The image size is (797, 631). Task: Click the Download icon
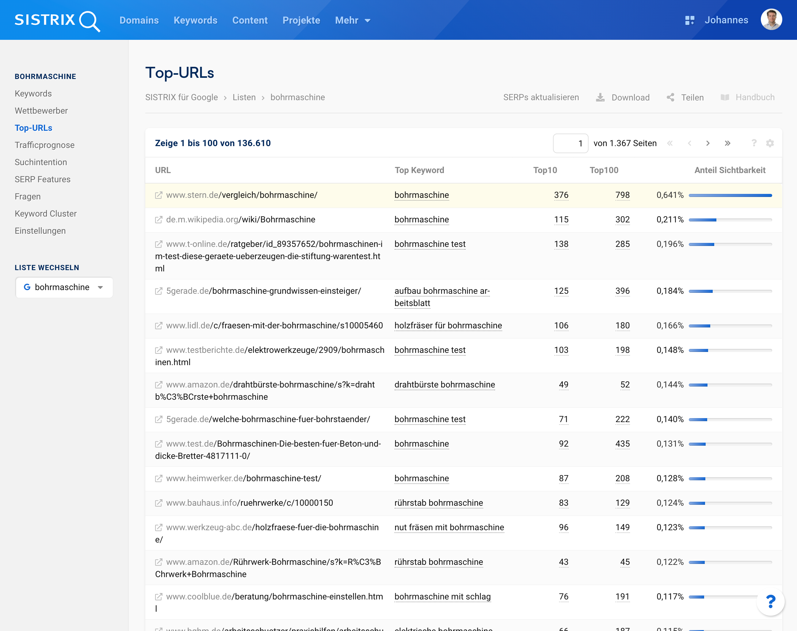[600, 97]
